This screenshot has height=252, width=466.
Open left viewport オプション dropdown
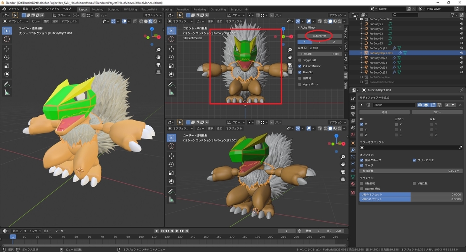tap(153, 15)
